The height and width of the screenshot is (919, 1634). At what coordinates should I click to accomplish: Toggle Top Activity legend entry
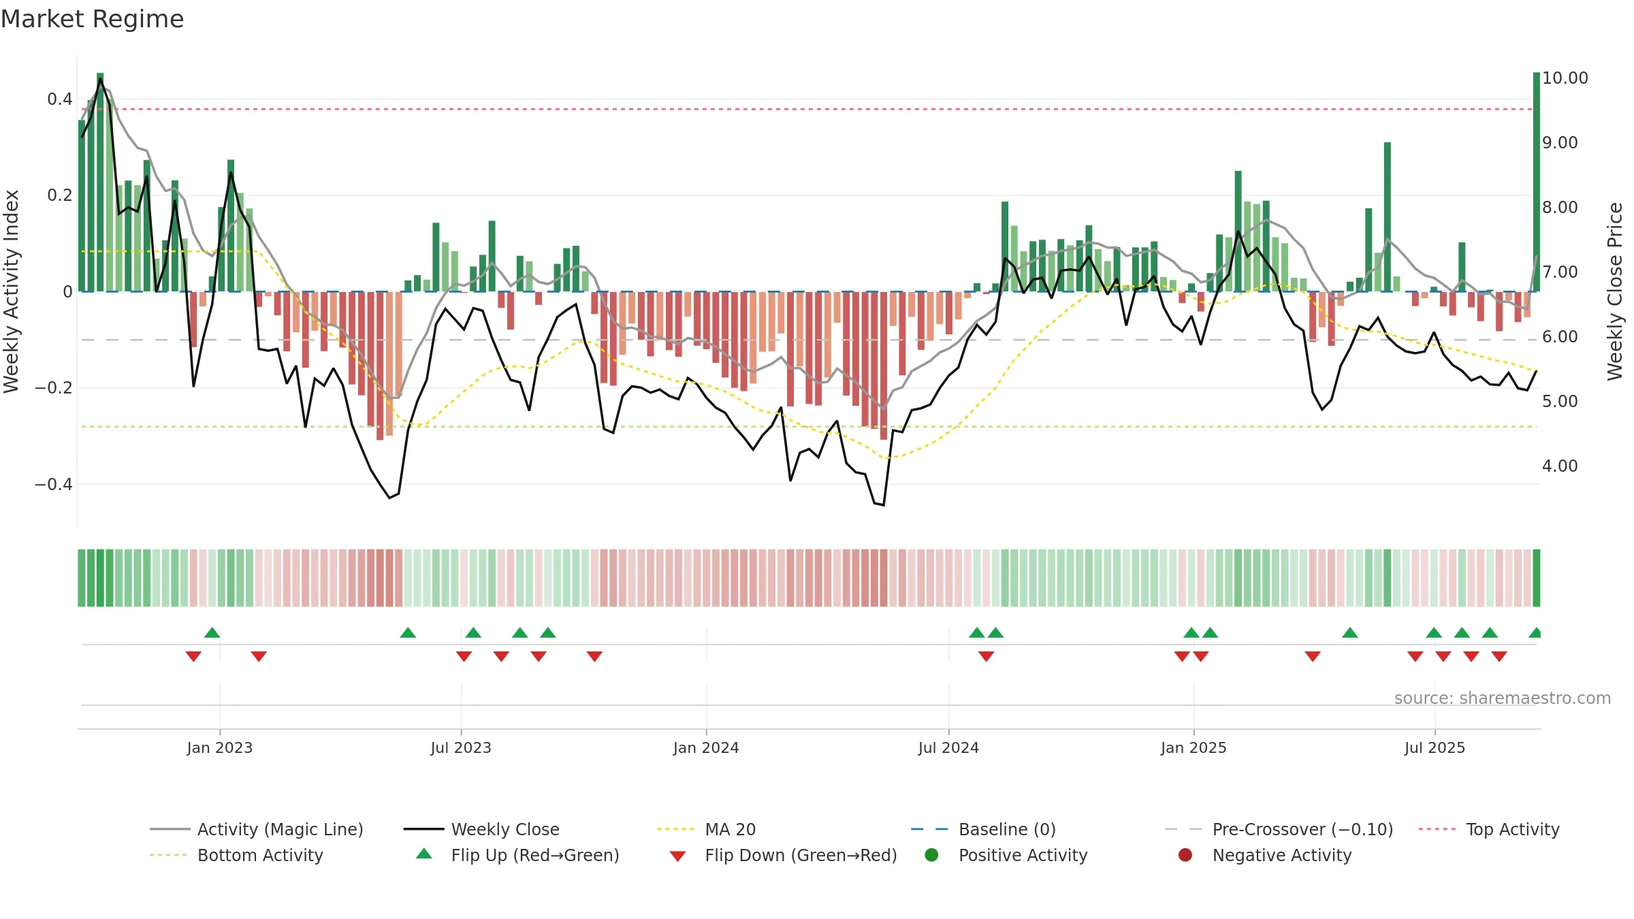tap(1489, 829)
